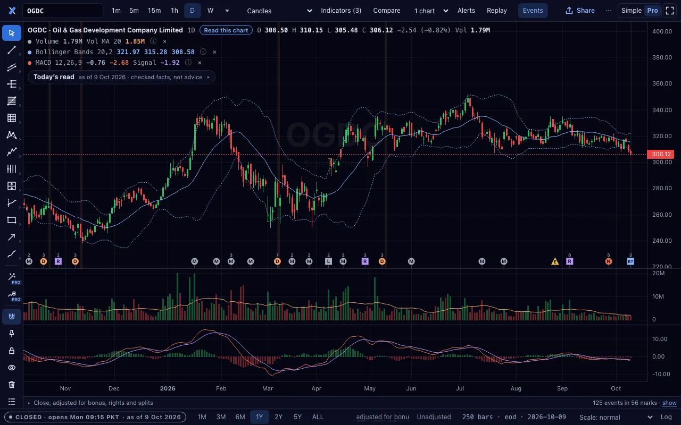
Task: Switch to Simple mode
Action: (631, 11)
